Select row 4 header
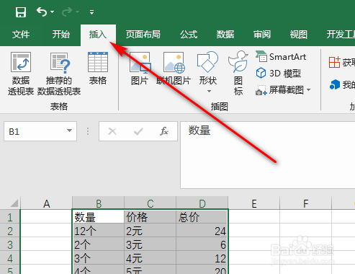 tap(10, 258)
